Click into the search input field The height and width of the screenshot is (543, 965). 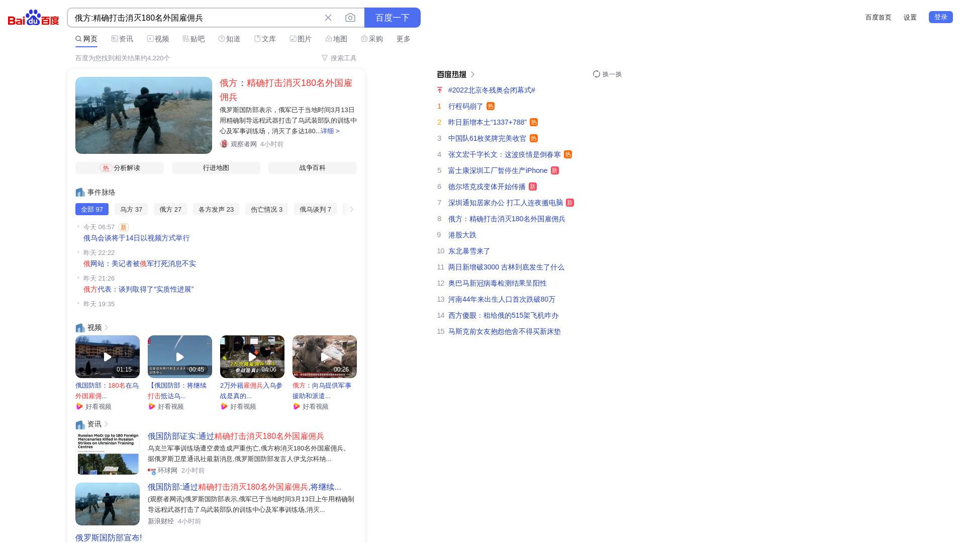coord(196,18)
